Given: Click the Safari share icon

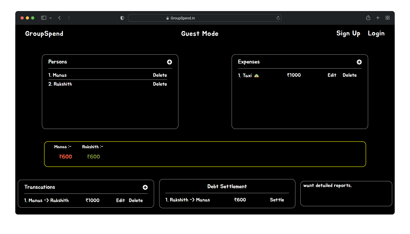Looking at the screenshot, I should coord(368,18).
